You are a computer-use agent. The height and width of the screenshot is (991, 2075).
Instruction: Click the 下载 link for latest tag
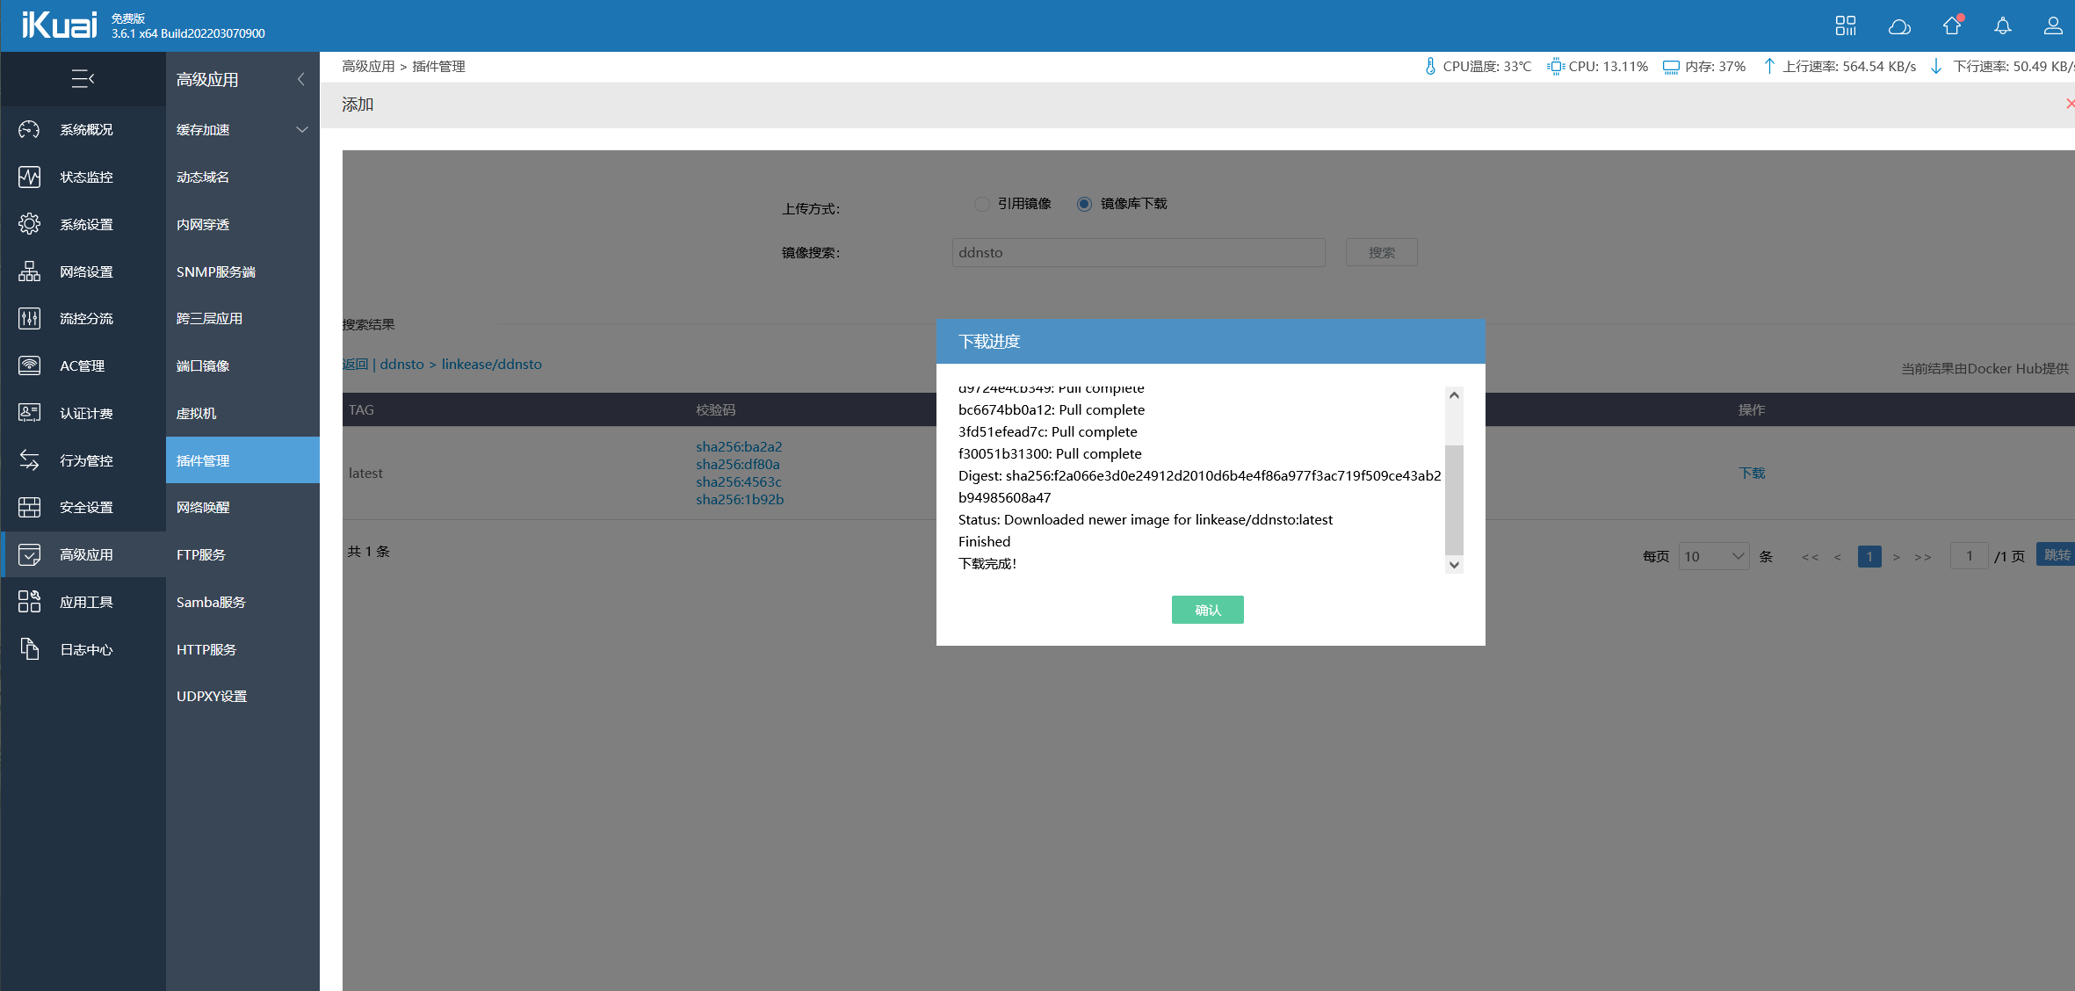(1752, 473)
